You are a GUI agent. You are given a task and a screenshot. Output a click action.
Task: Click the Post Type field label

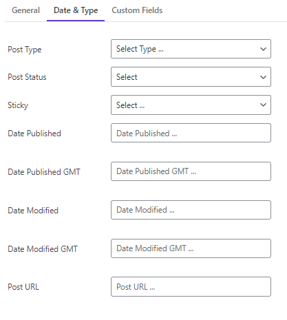point(25,50)
